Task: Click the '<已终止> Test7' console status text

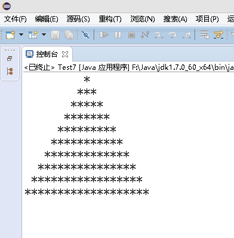Action: tap(50, 67)
